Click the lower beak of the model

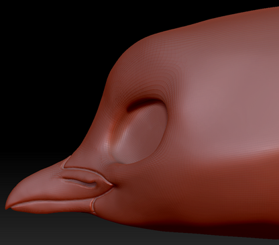(x=52, y=206)
